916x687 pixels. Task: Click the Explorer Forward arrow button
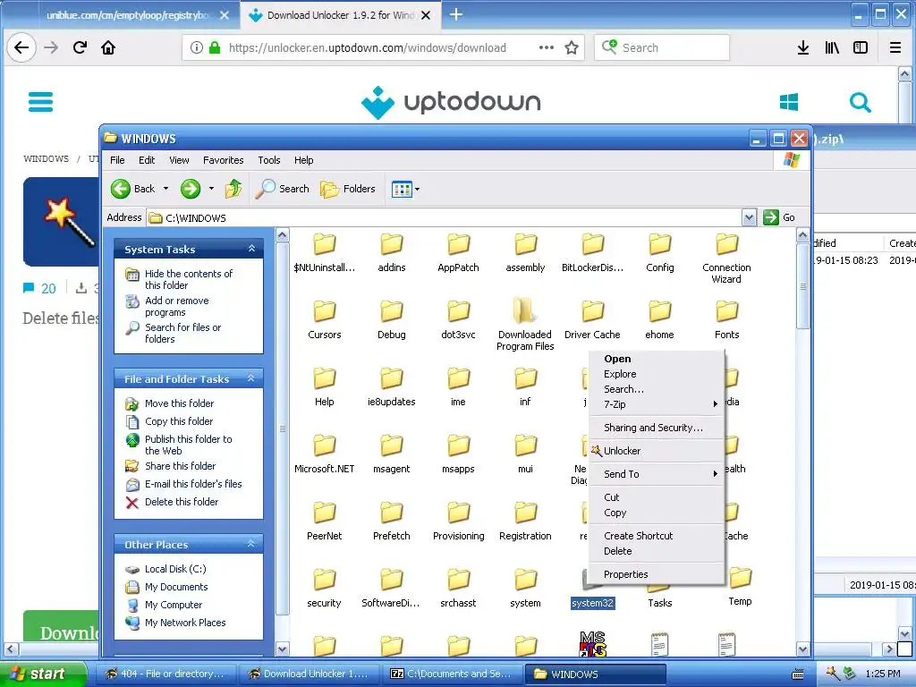tap(191, 189)
